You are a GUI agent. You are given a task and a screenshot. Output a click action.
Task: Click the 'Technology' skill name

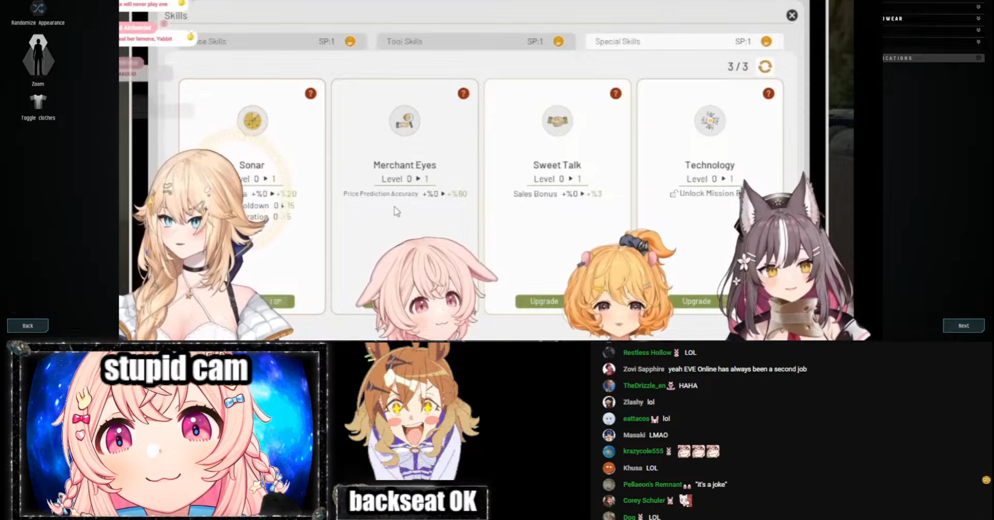pos(710,165)
